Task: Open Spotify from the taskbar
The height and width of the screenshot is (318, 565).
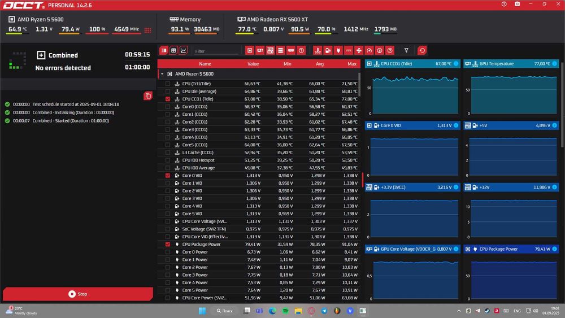Action: point(285,311)
